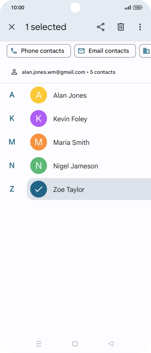The height and width of the screenshot is (353, 151).
Task: Open account alan.jones.wm@gmail.com row
Action: click(75, 72)
